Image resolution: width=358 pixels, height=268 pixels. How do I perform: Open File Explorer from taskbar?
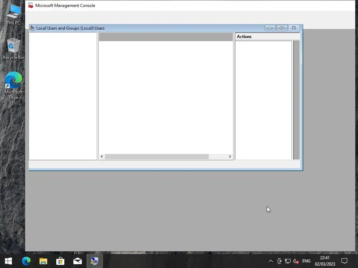(x=43, y=261)
